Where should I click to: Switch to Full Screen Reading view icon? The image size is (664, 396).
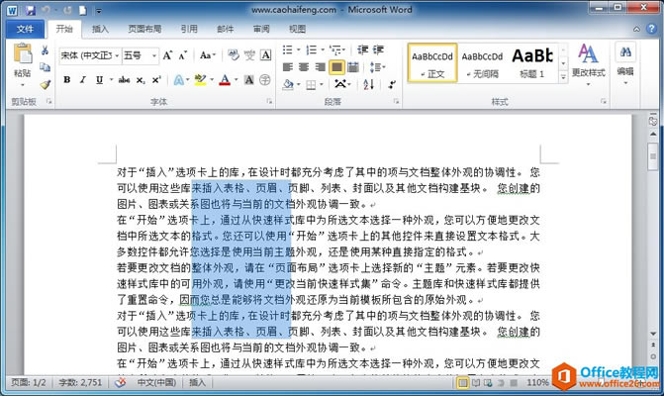tap(476, 383)
